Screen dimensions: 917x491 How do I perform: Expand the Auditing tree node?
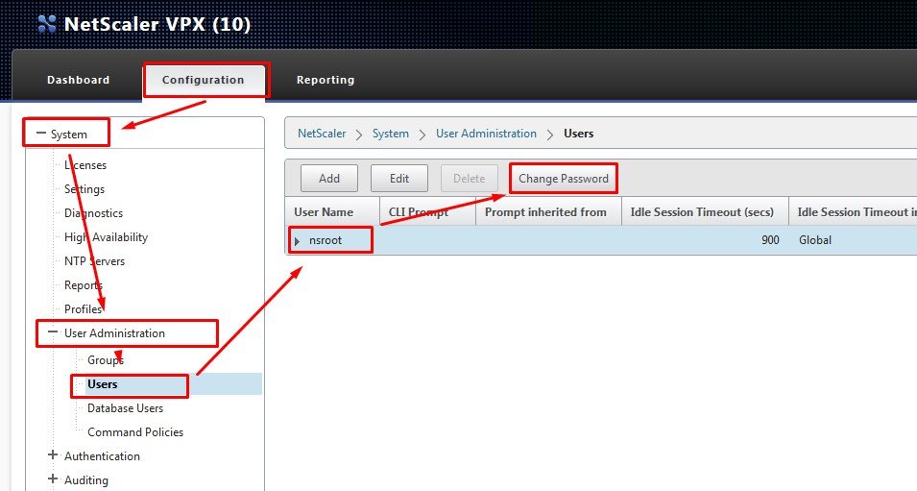click(x=53, y=479)
